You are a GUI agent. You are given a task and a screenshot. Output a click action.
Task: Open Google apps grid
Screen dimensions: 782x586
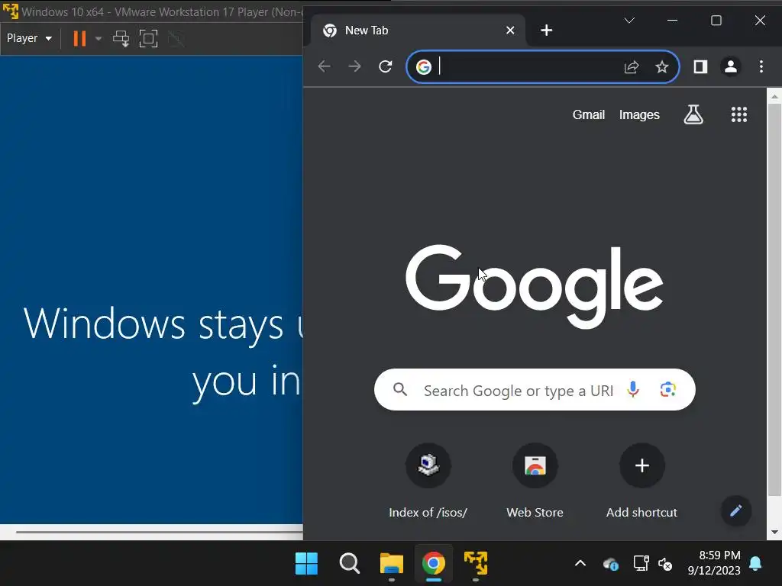739,114
